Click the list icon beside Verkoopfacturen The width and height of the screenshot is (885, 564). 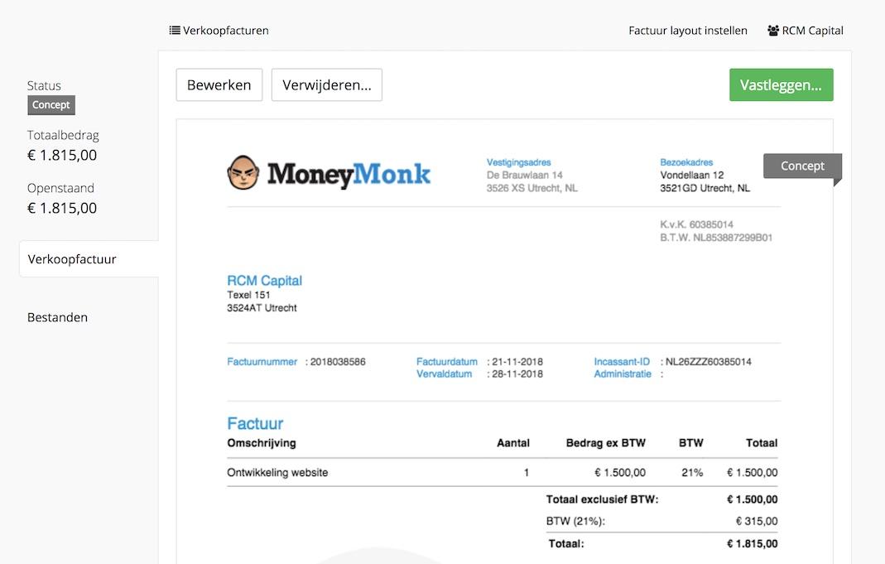(x=175, y=31)
